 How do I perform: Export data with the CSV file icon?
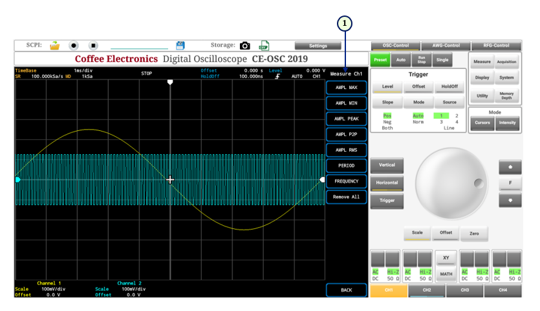pos(264,46)
